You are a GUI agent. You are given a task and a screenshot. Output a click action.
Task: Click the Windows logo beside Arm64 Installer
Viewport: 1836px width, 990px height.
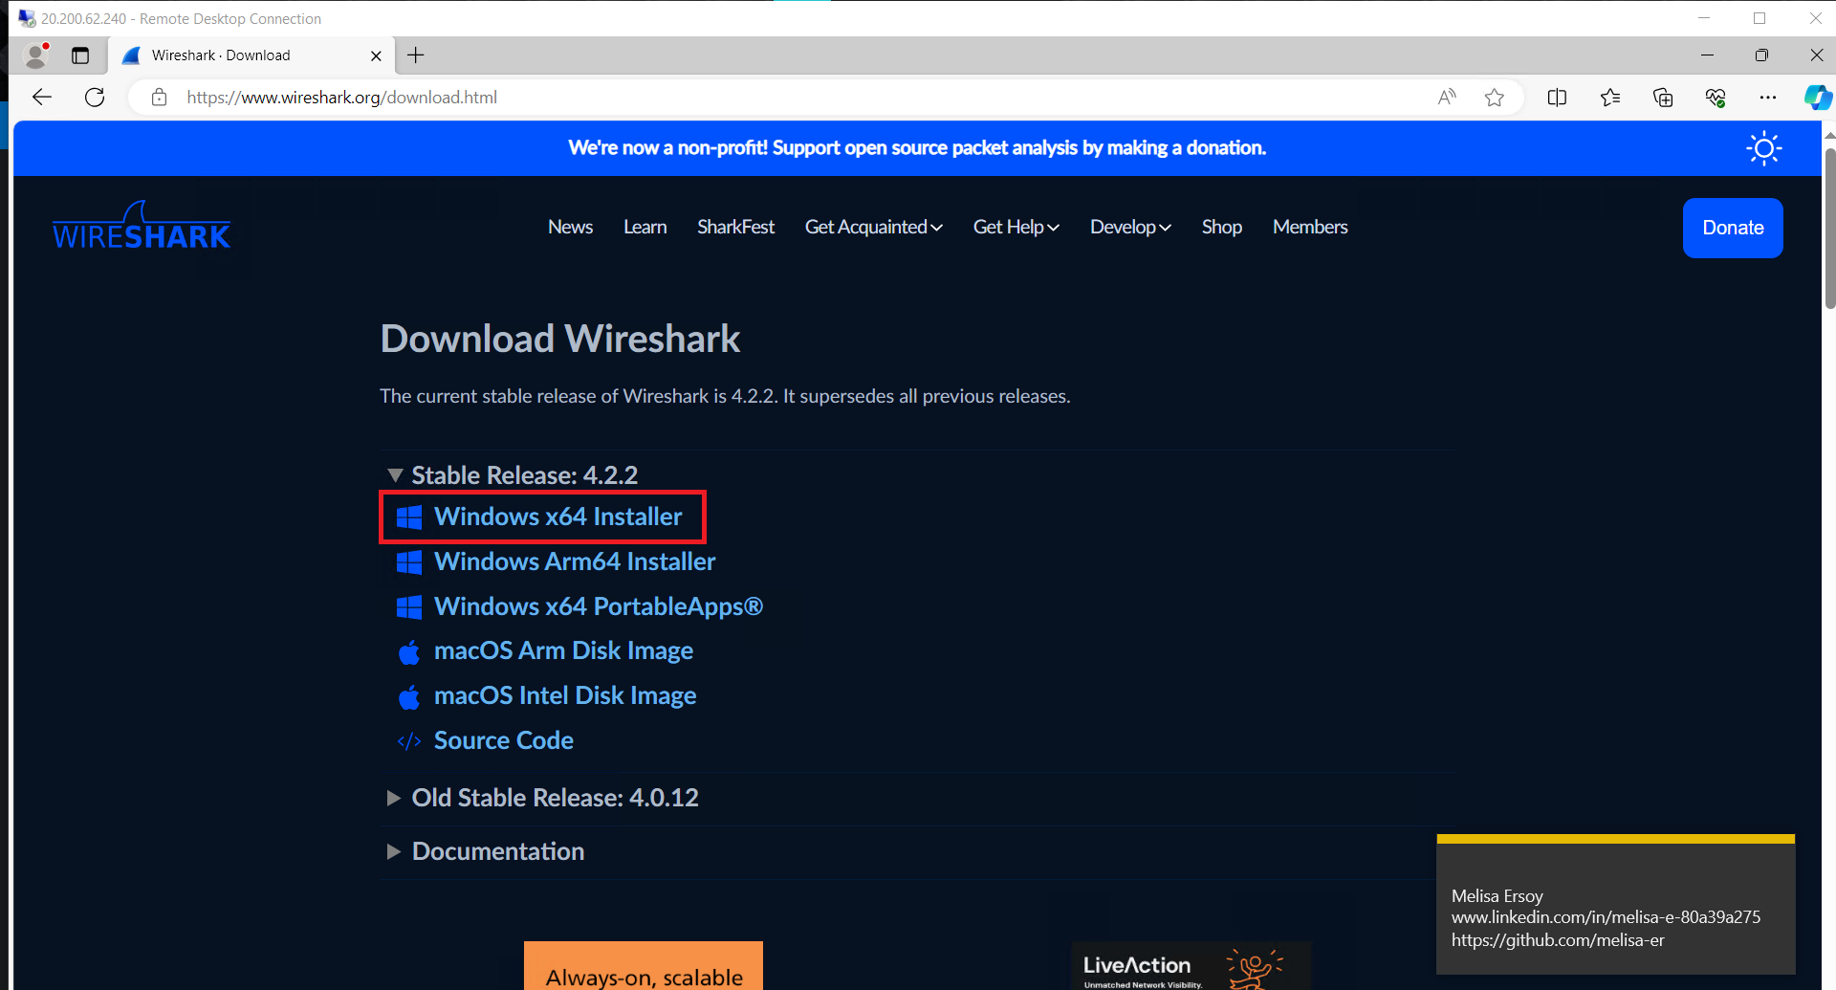click(x=409, y=562)
